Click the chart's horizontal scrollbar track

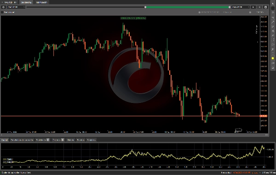coord(134,135)
